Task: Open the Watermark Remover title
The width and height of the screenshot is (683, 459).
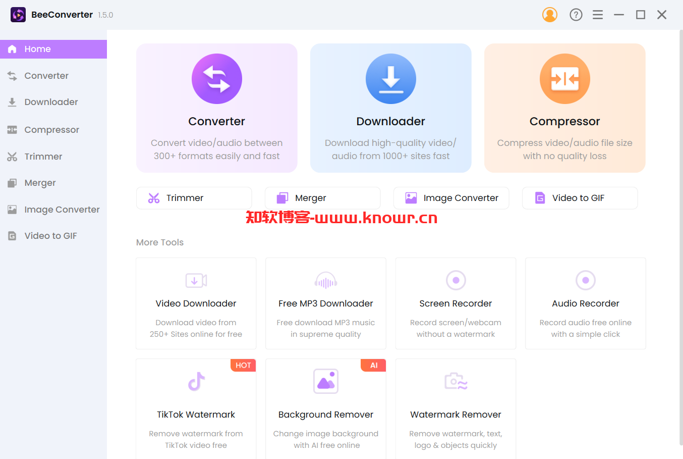Action: point(456,415)
